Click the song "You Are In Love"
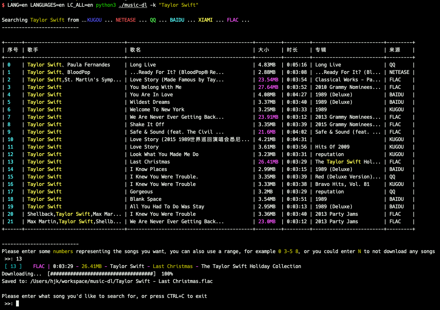 pyautogui.click(x=151, y=95)
